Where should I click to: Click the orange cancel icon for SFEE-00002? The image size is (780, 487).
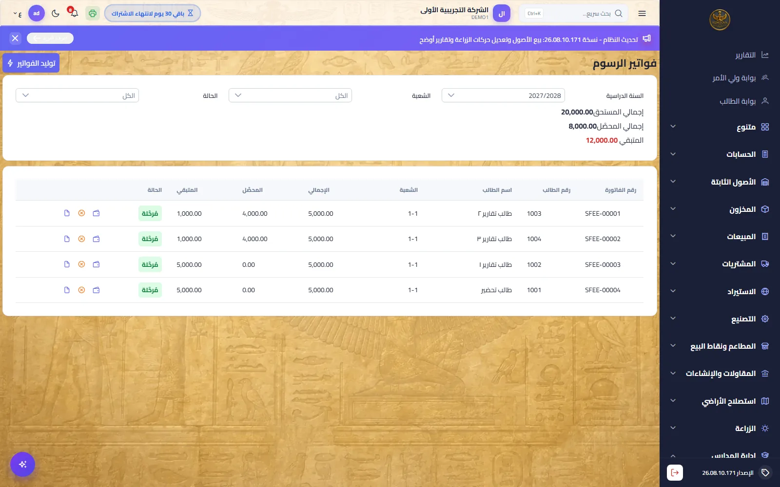click(81, 239)
